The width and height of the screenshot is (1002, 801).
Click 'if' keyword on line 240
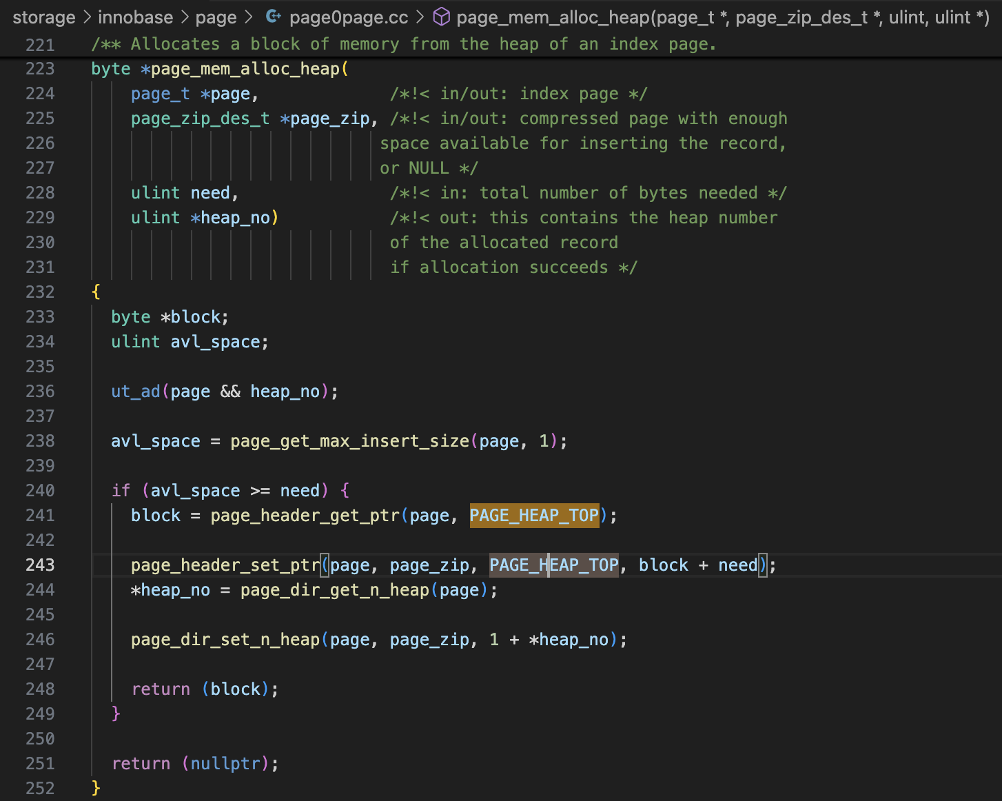(x=121, y=491)
